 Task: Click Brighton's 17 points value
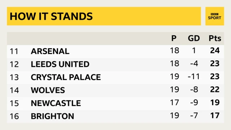(x=215, y=116)
